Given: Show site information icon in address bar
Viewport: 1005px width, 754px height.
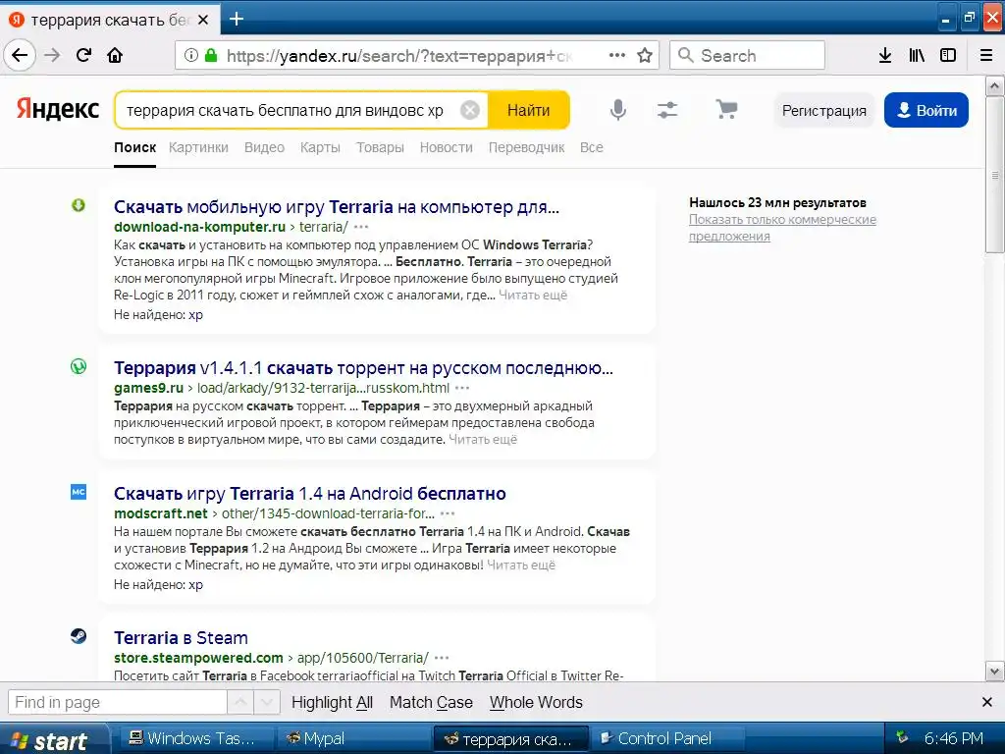Looking at the screenshot, I should tap(191, 55).
